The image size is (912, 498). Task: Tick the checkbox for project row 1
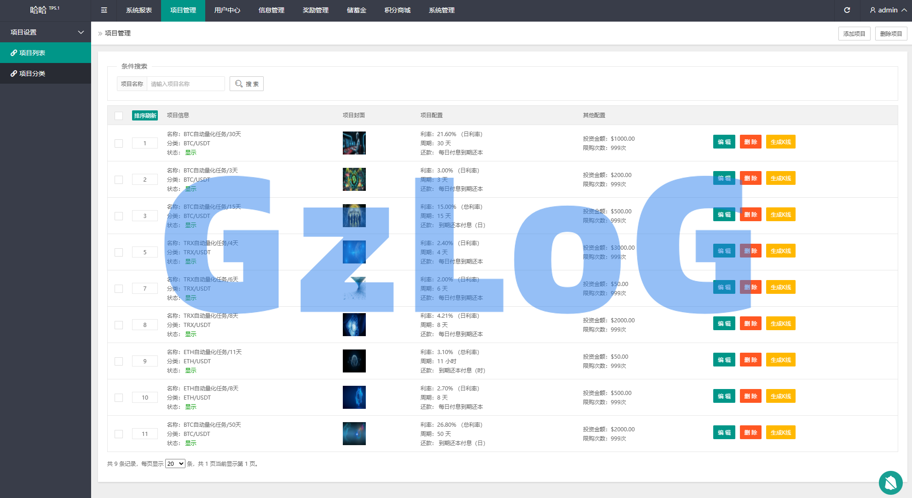pos(119,143)
